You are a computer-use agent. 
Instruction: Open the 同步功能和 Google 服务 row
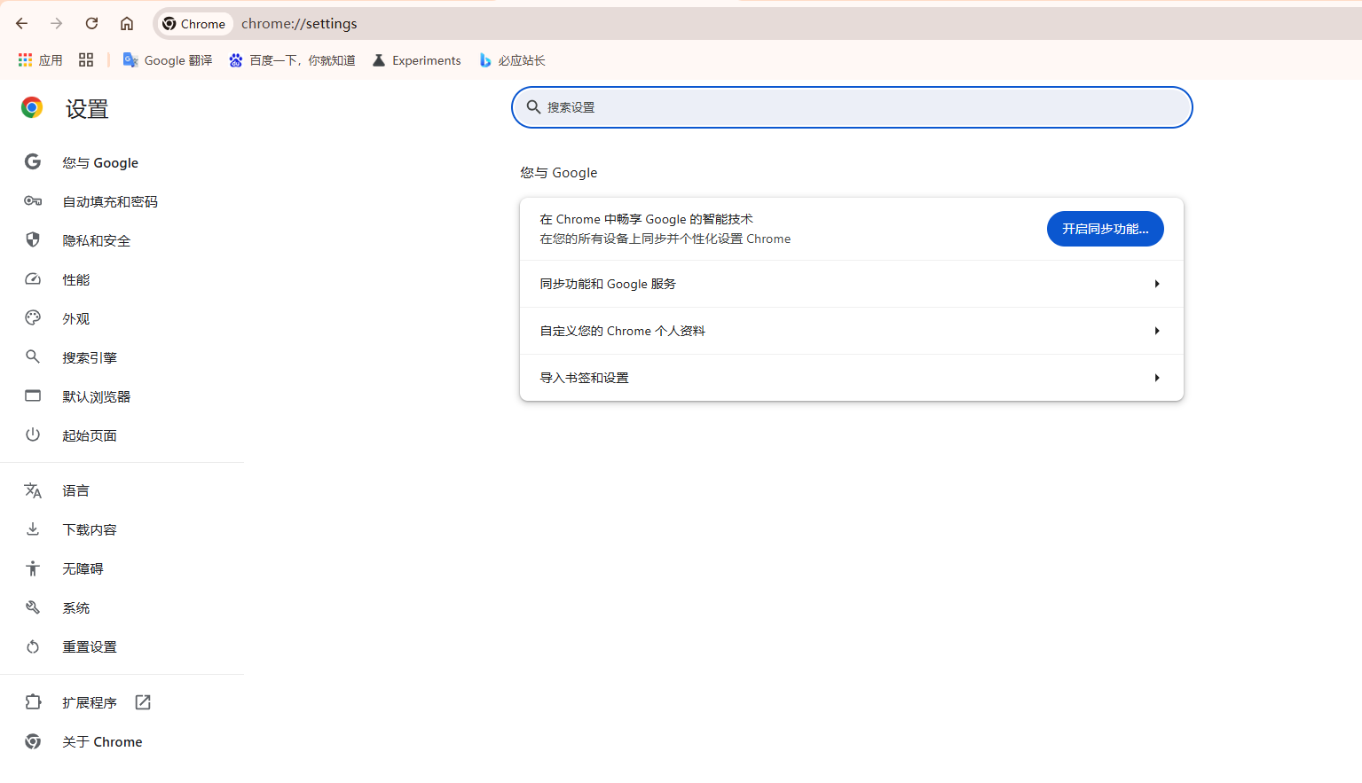tap(852, 284)
